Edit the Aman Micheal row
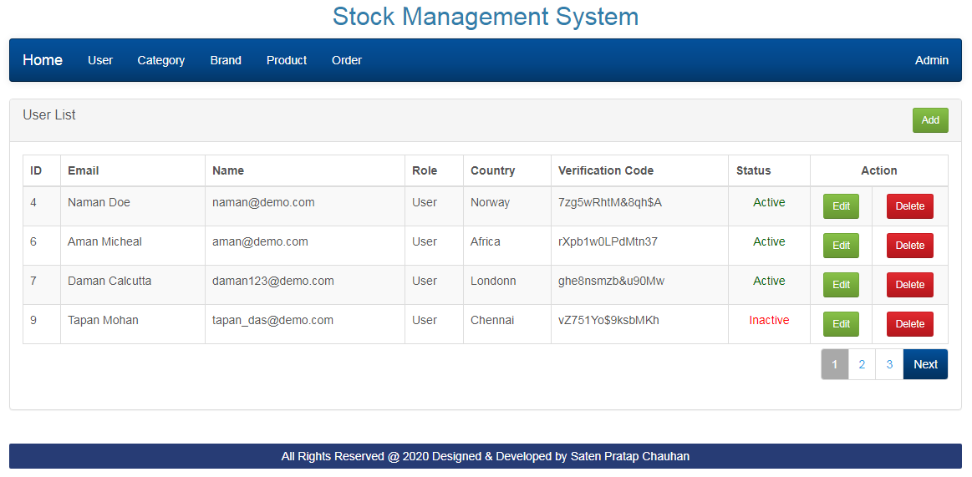The width and height of the screenshot is (972, 477). (x=841, y=246)
